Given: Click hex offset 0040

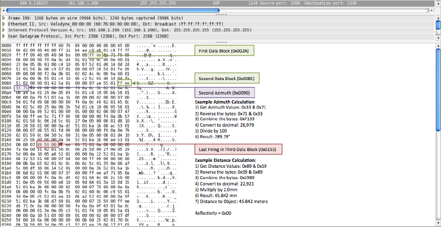Looking at the screenshot, I should click(x=6, y=64).
